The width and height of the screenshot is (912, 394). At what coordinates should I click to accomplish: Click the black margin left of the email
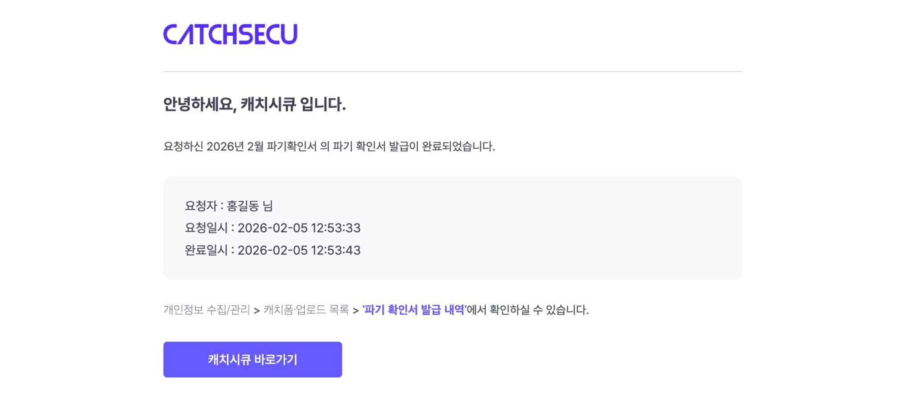[60, 197]
